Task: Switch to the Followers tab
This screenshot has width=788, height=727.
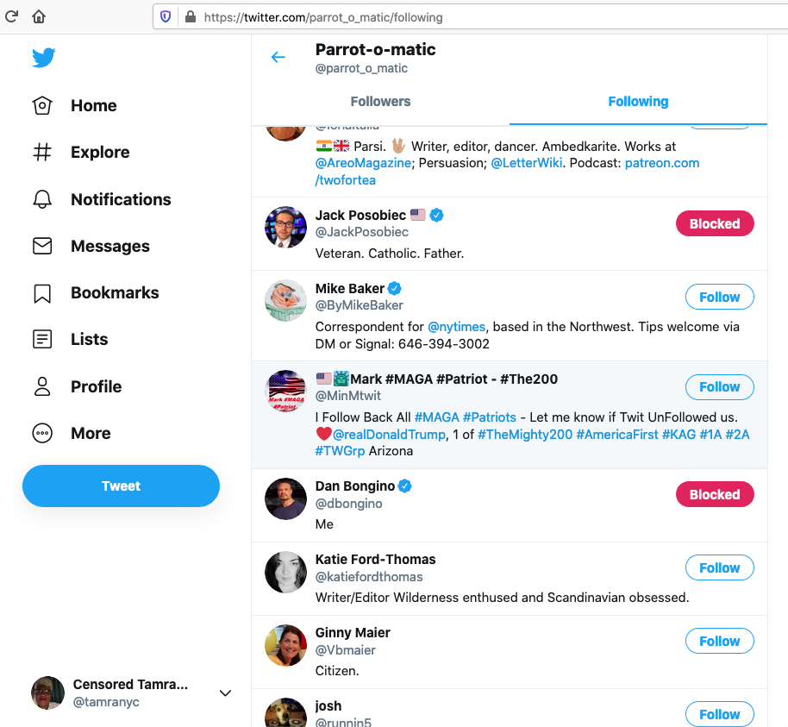Action: 380,102
